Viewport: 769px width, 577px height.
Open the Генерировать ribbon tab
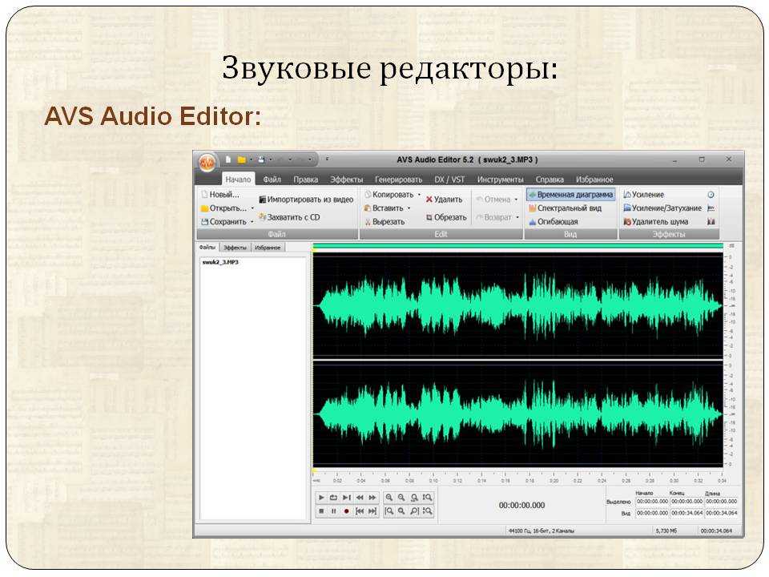click(398, 179)
